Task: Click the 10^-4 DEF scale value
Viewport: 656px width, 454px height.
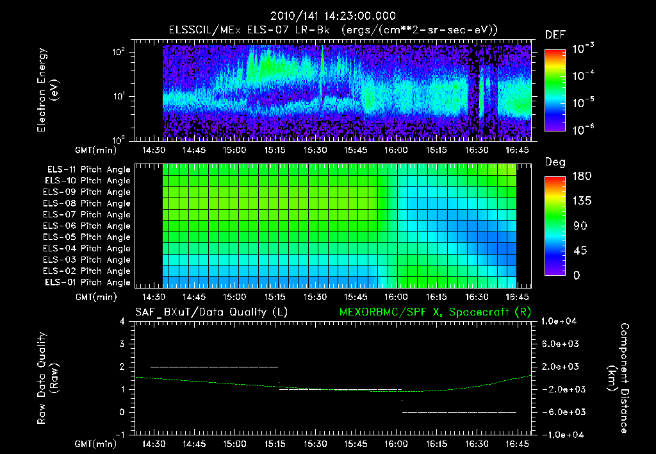Action: [583, 76]
